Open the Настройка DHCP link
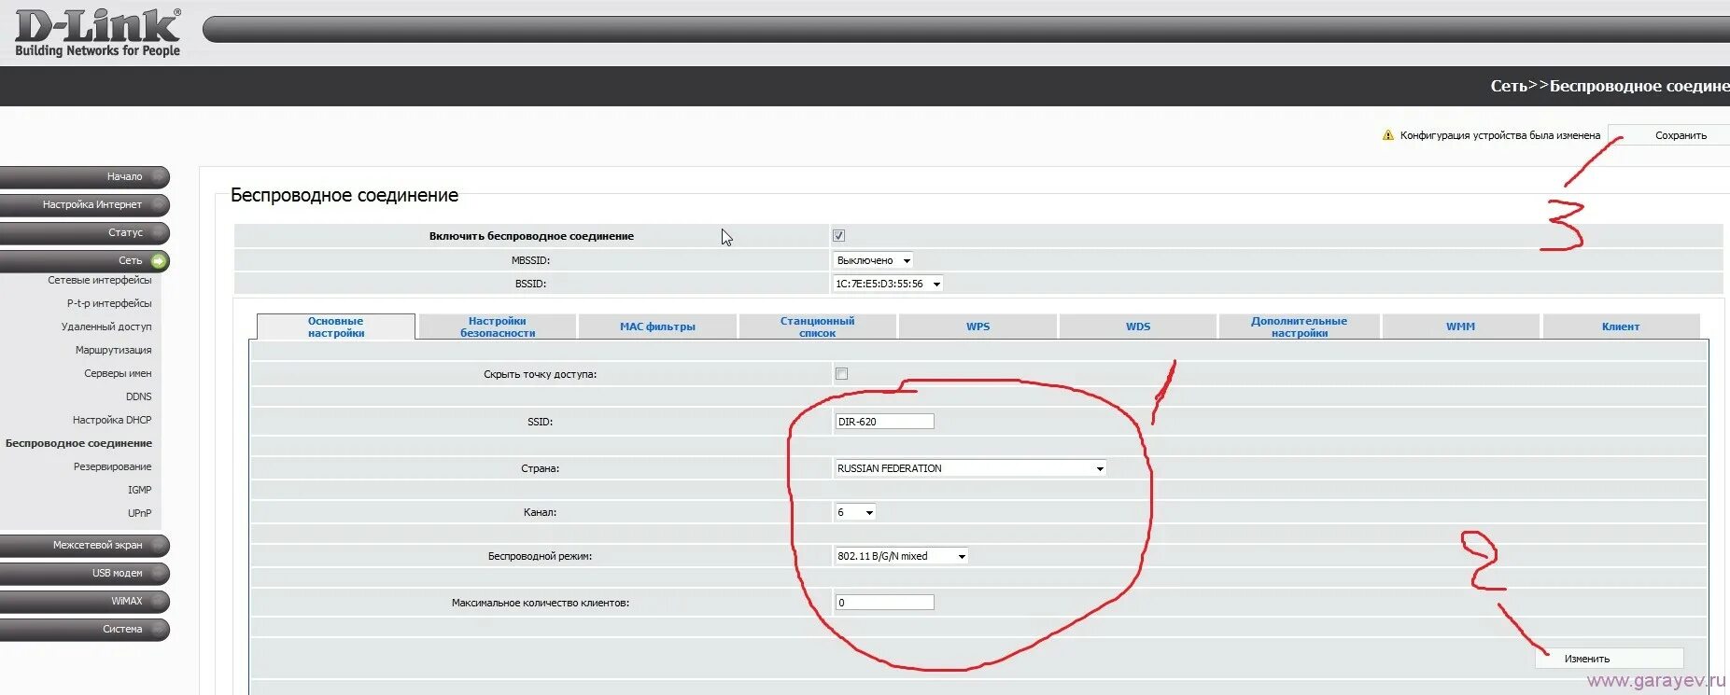This screenshot has width=1730, height=695. pyautogui.click(x=112, y=420)
